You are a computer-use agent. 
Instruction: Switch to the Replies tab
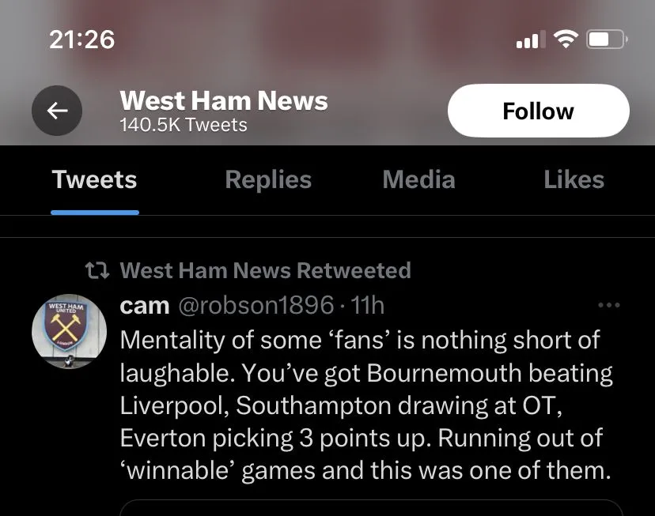[x=268, y=179]
